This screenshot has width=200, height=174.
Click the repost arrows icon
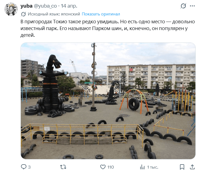tap(63, 167)
